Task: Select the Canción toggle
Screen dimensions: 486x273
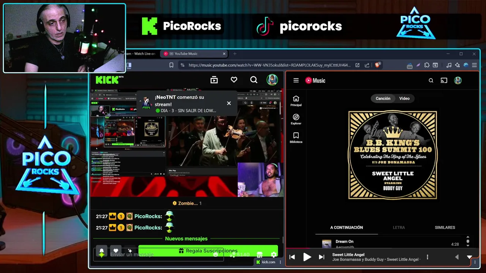Action: (383, 98)
